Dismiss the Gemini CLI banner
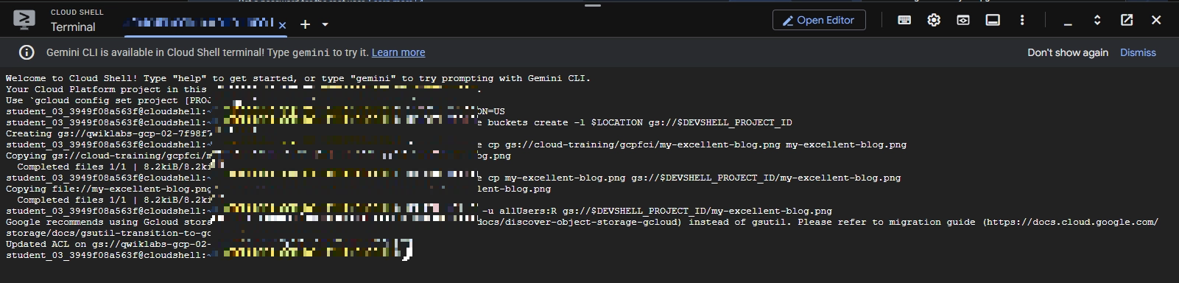Viewport: 1179px width, 283px height. pyautogui.click(x=1138, y=52)
